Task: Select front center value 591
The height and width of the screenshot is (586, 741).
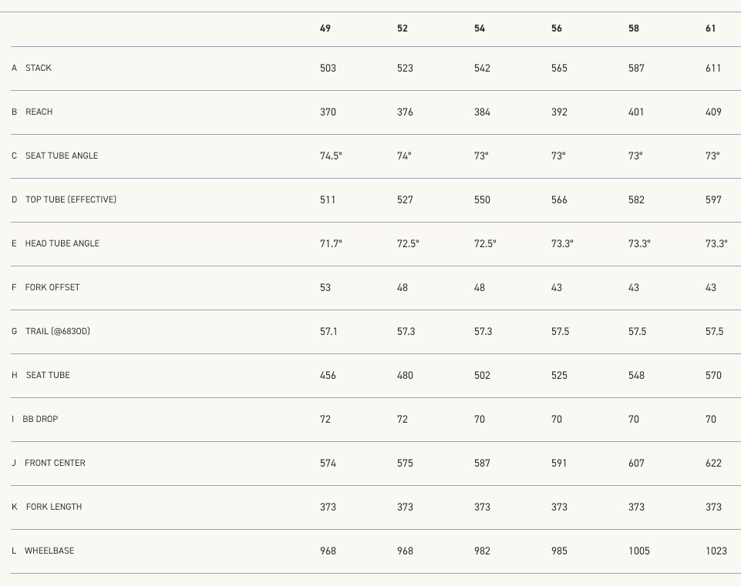Action: pos(559,464)
